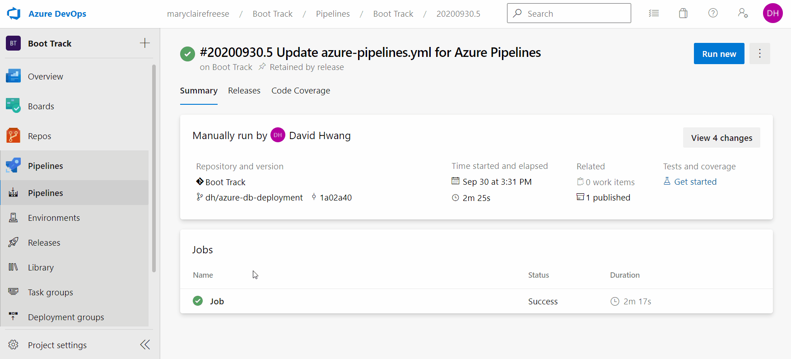Click the BT project avatar icon
Viewport: 791px width, 359px height.
coord(13,43)
